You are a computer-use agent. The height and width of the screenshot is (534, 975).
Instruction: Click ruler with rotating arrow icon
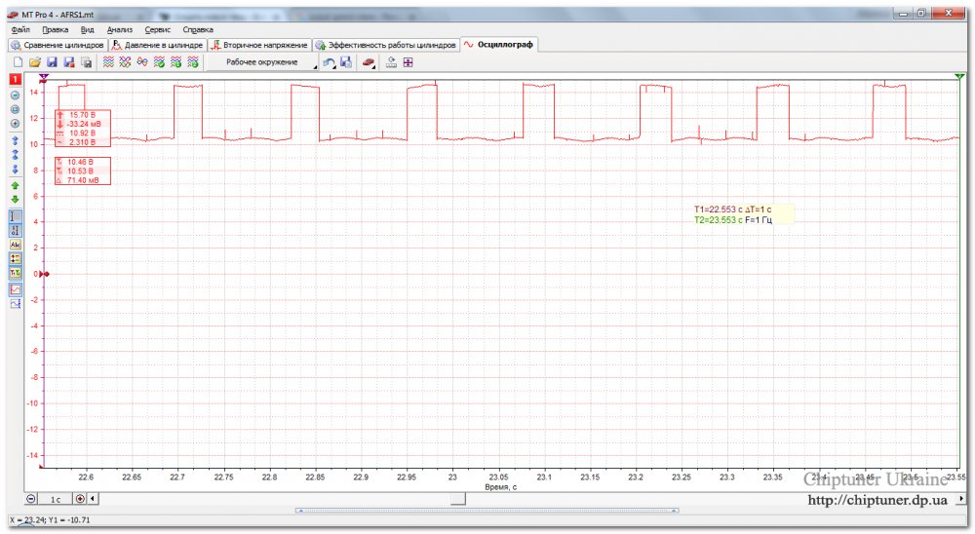pyautogui.click(x=391, y=62)
